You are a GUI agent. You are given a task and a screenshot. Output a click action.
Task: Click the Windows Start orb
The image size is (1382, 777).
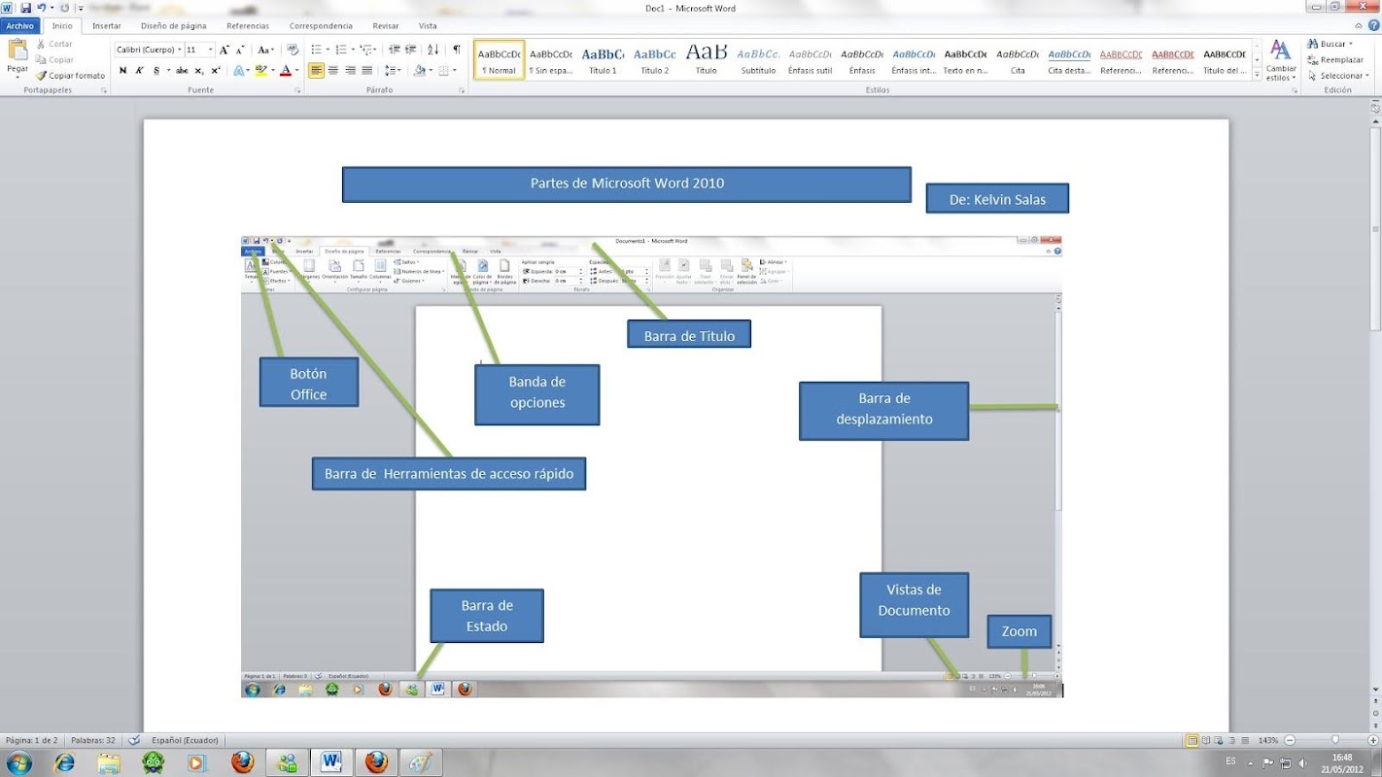coord(18,762)
